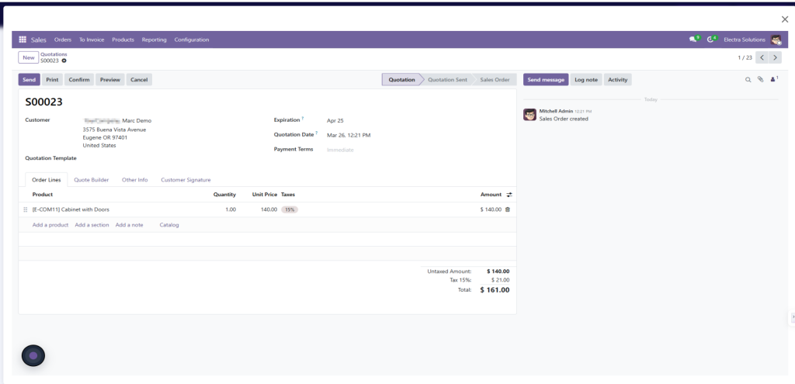795x384 pixels.
Task: Click the Preview button
Action: coord(110,80)
